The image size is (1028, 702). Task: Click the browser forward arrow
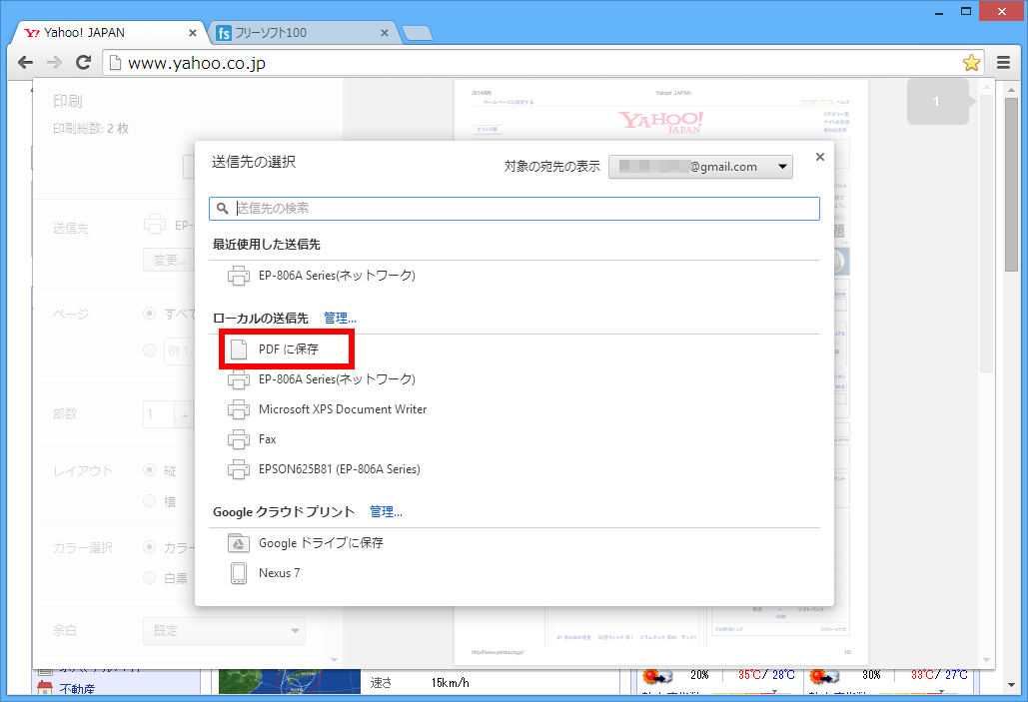[x=54, y=62]
